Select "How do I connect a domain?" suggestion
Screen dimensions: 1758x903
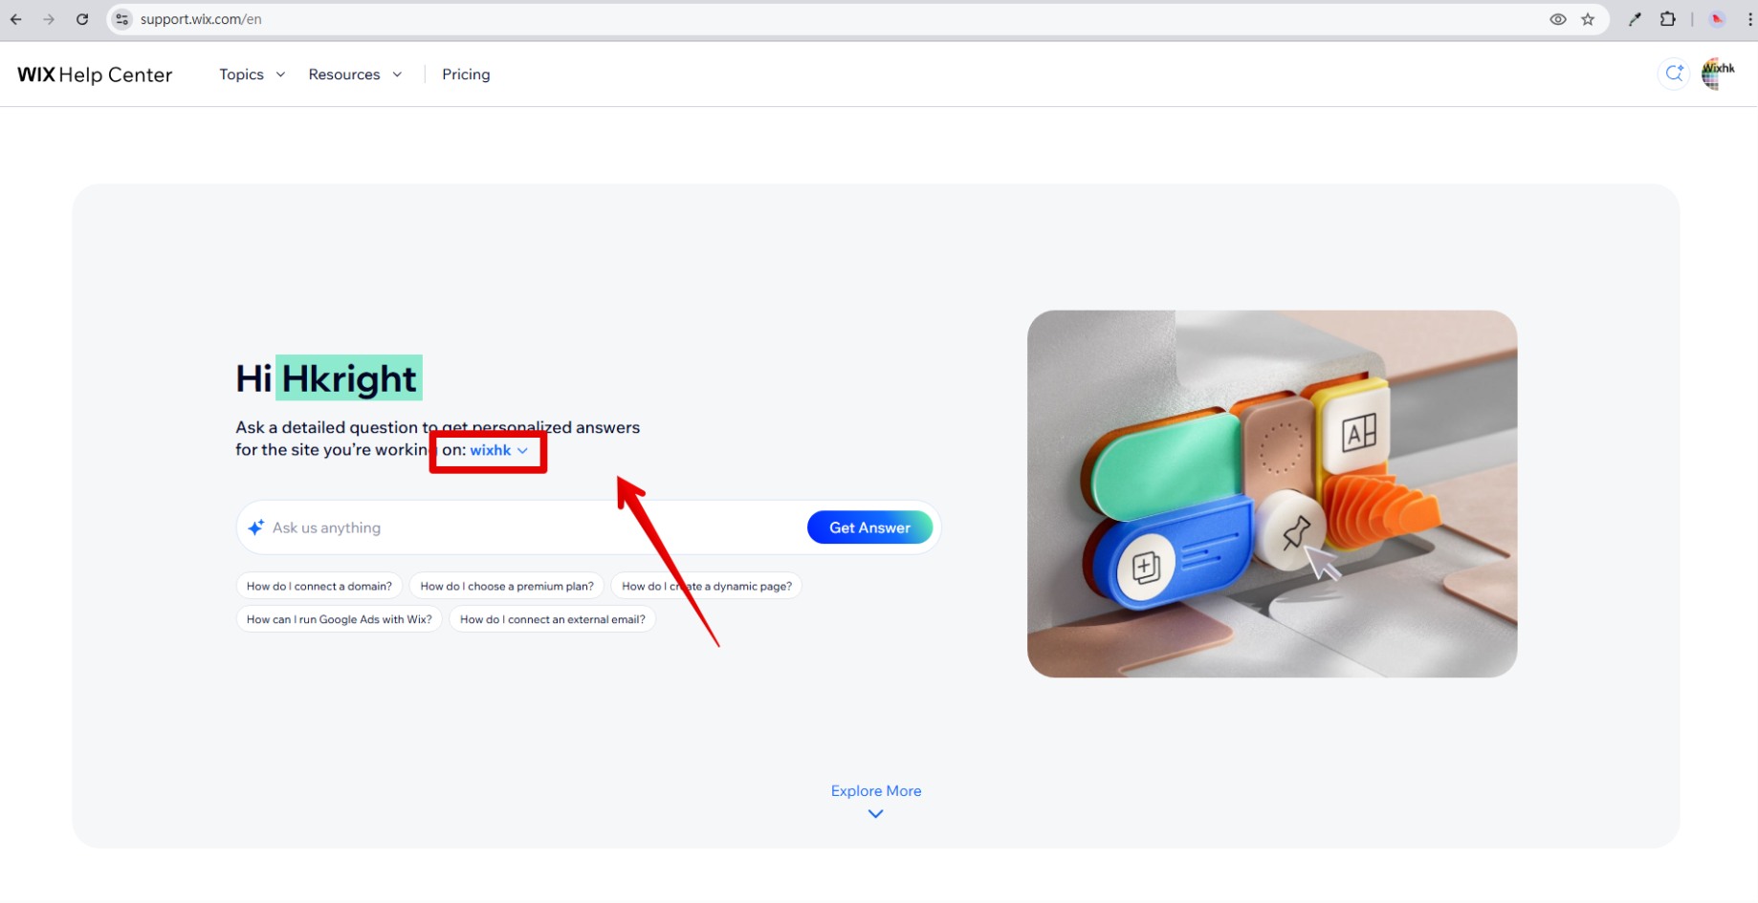pyautogui.click(x=319, y=586)
